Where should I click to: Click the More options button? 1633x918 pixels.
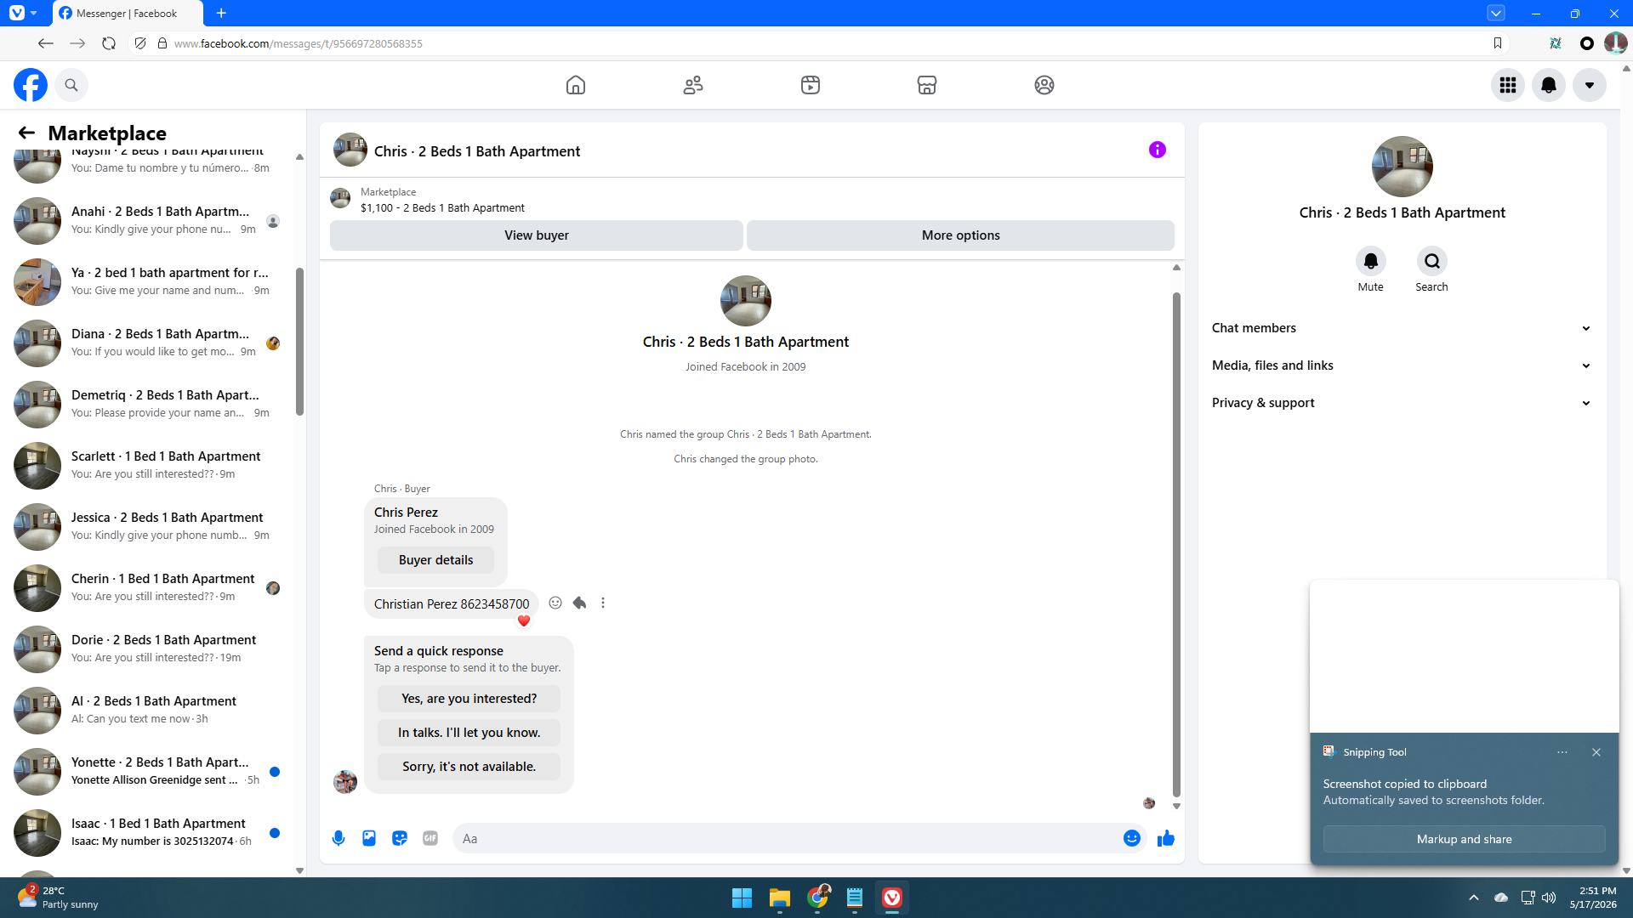click(961, 235)
